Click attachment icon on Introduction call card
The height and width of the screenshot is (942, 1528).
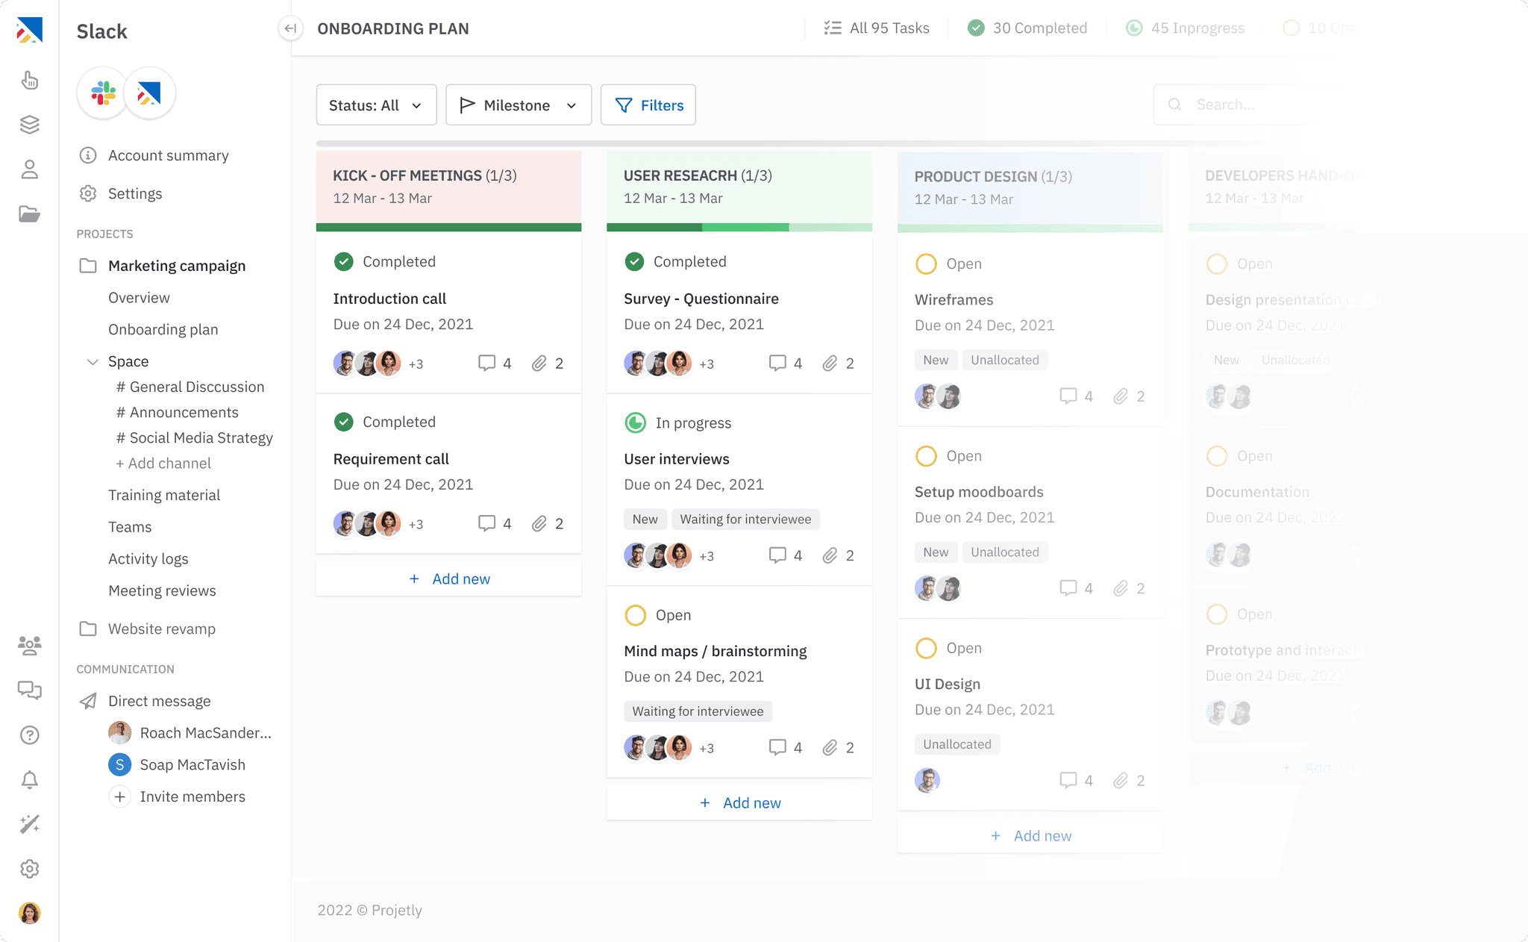pyautogui.click(x=539, y=364)
